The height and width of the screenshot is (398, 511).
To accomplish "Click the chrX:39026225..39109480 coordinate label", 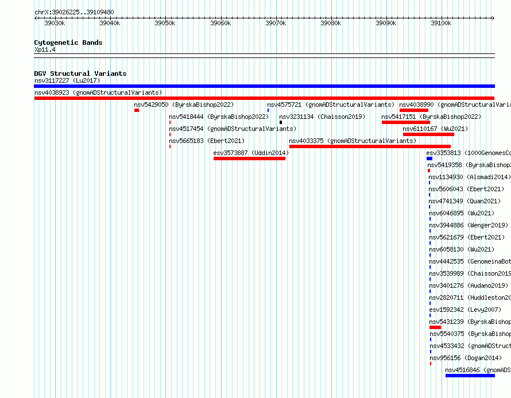I will tap(74, 13).
